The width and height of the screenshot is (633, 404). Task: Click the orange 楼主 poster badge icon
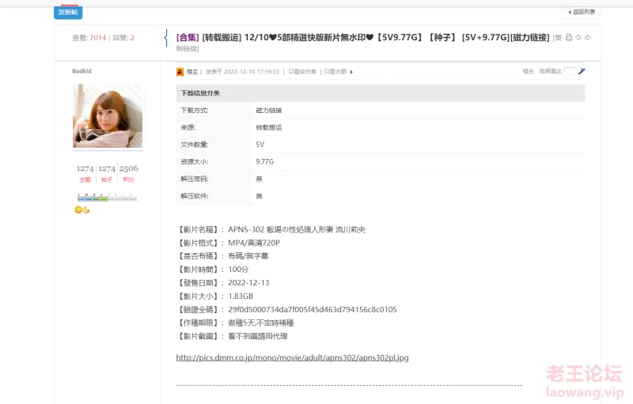point(180,72)
